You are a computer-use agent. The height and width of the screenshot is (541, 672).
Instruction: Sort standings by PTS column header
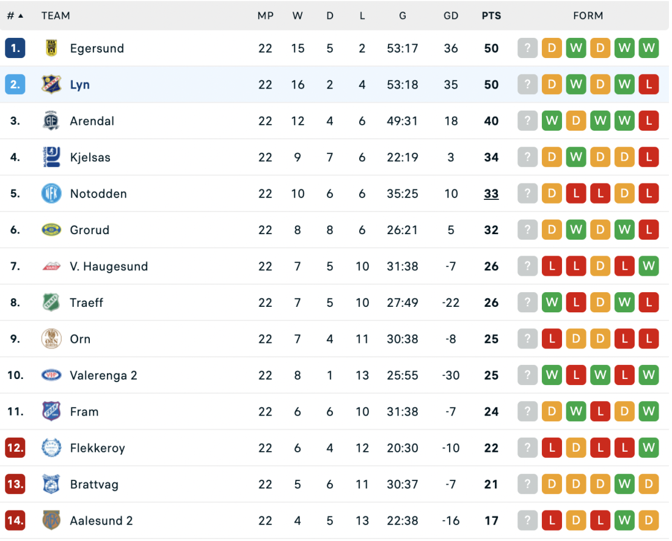click(491, 16)
